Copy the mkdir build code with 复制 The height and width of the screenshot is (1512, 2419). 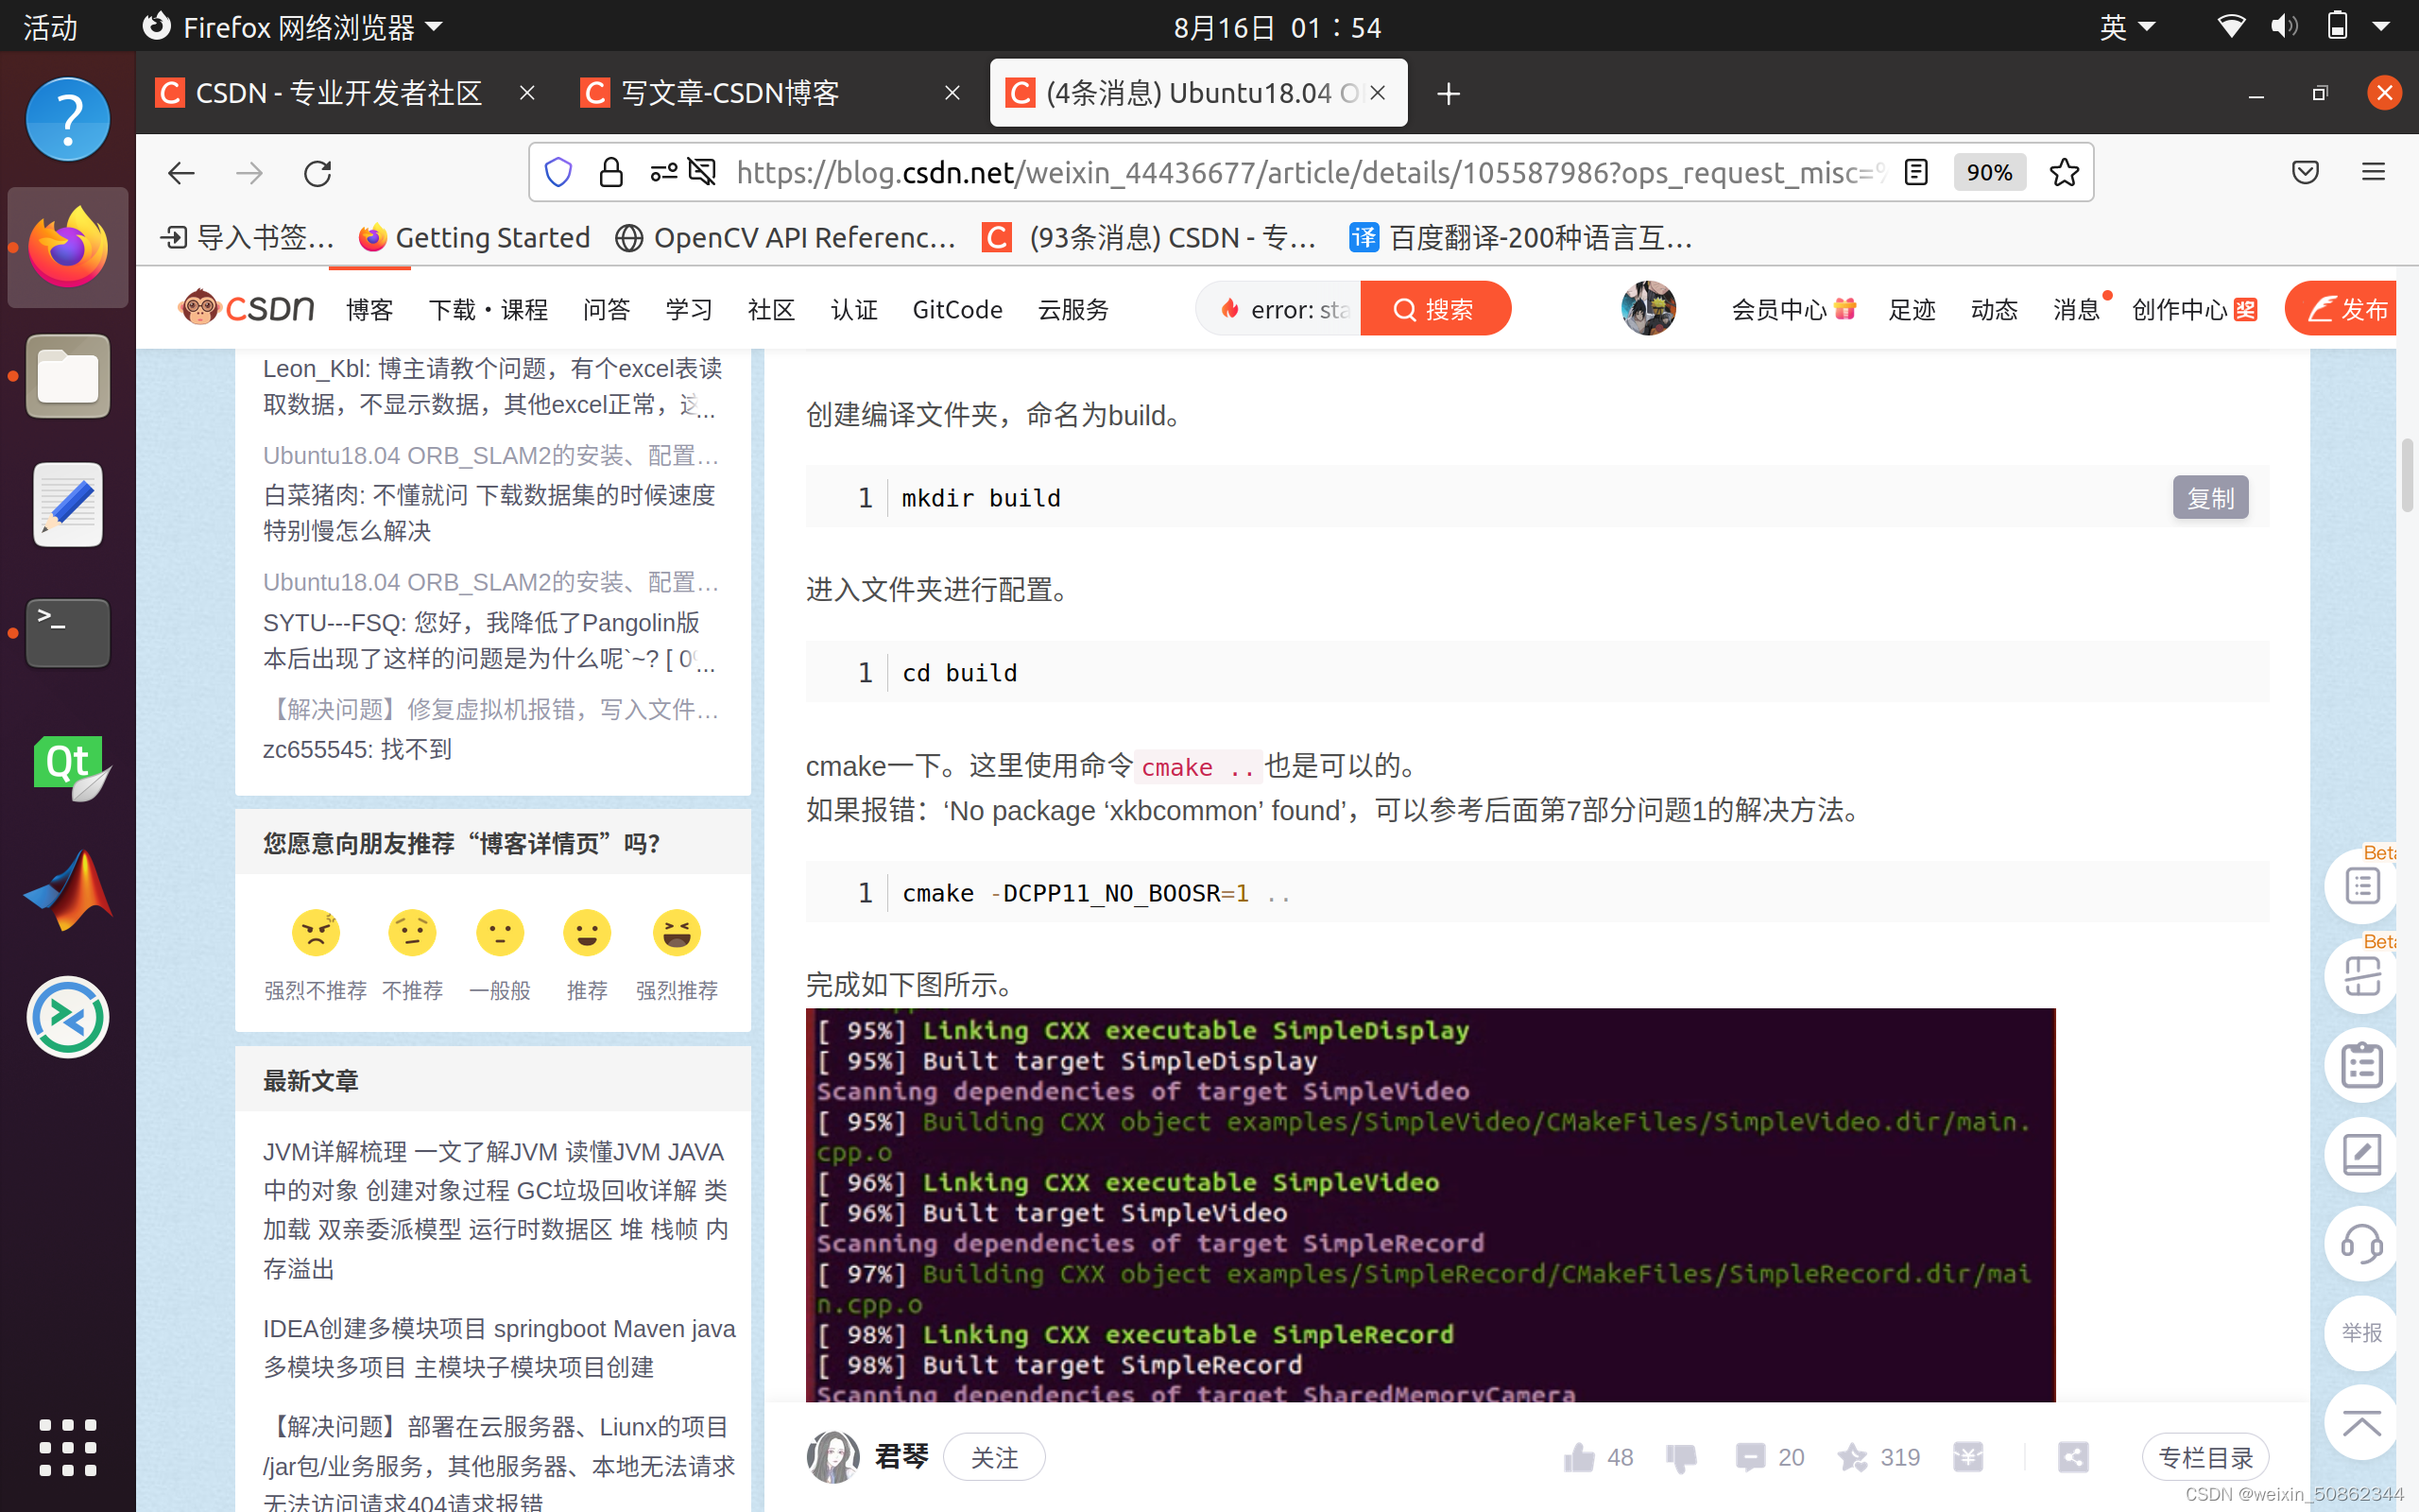2210,497
